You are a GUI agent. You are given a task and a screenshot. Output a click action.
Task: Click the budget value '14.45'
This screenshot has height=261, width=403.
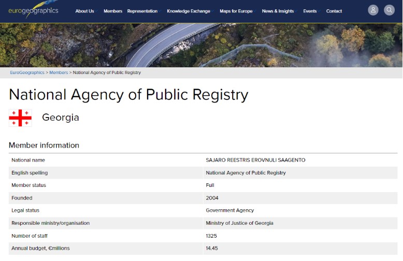click(x=212, y=248)
